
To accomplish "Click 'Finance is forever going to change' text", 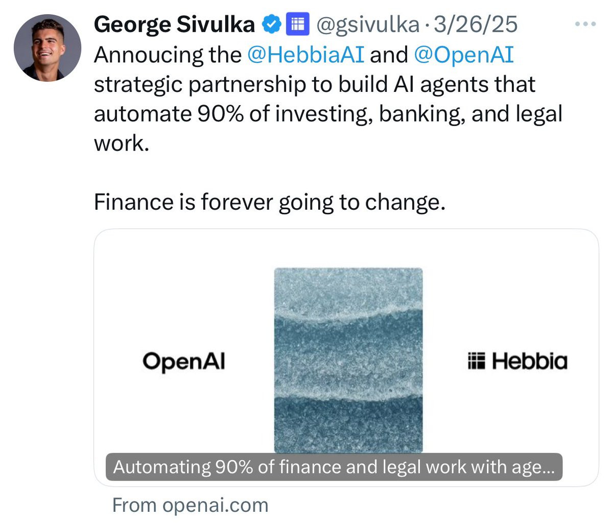I will coord(269,202).
